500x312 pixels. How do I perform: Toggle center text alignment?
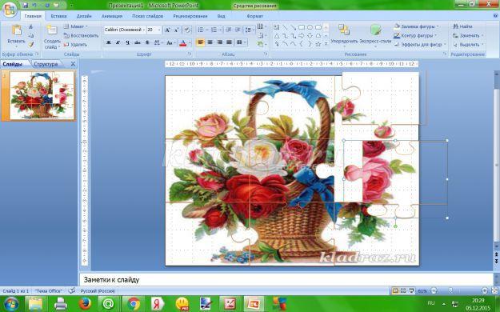210,42
